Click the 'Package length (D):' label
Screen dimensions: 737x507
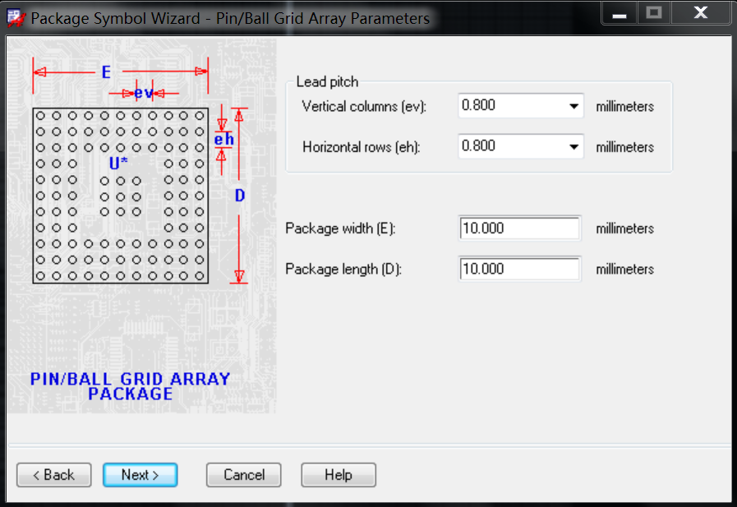(343, 270)
